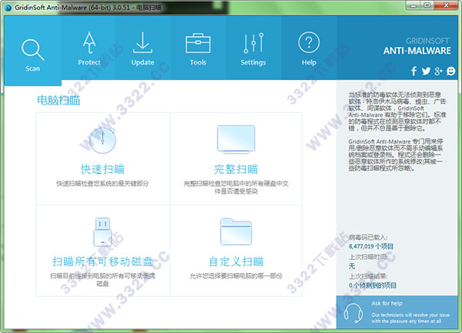Open the Tools briefcase icon
462x333 pixels.
tap(198, 43)
